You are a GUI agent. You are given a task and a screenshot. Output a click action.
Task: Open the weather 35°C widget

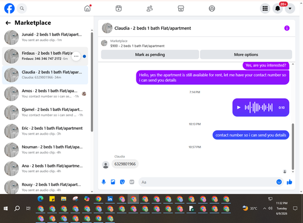tap(250, 208)
